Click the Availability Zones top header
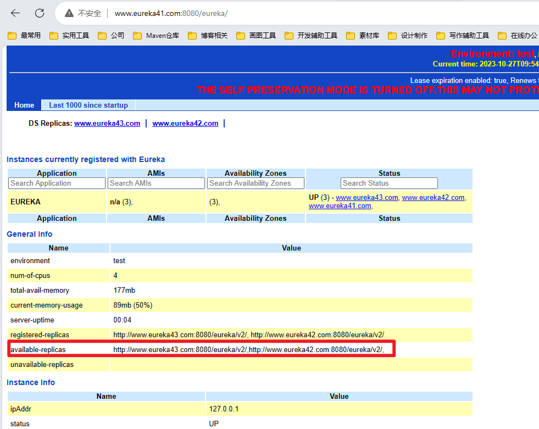Image resolution: width=539 pixels, height=429 pixels. point(255,173)
